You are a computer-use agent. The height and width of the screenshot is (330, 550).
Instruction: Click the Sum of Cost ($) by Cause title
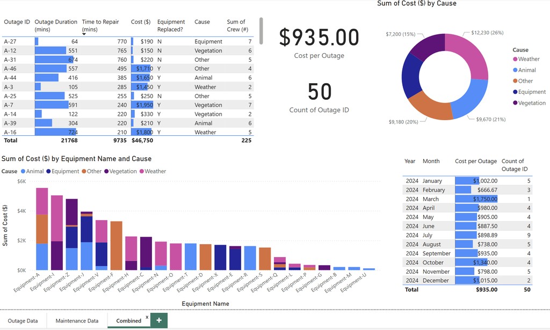pyautogui.click(x=417, y=4)
